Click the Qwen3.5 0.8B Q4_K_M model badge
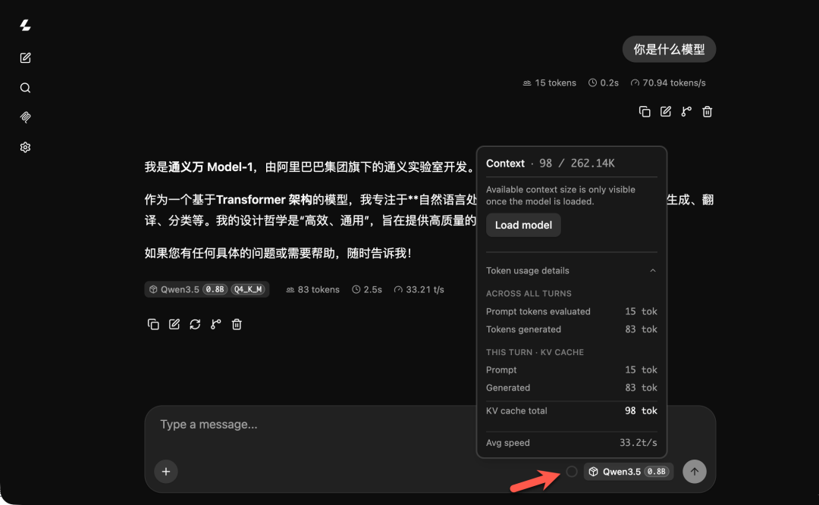819x505 pixels. click(207, 289)
